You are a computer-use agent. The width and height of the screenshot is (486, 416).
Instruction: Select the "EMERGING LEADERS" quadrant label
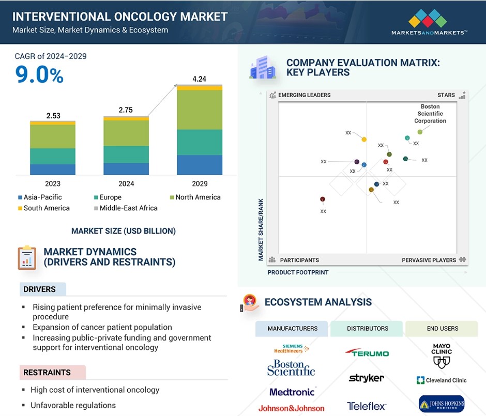point(305,95)
